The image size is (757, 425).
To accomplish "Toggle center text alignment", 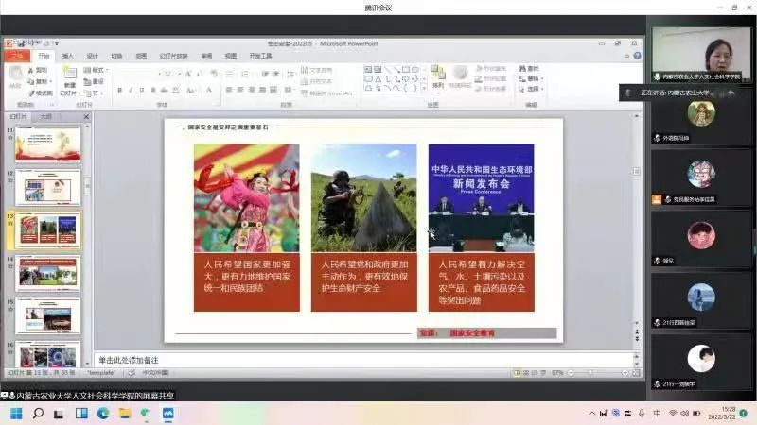I will click(x=240, y=90).
